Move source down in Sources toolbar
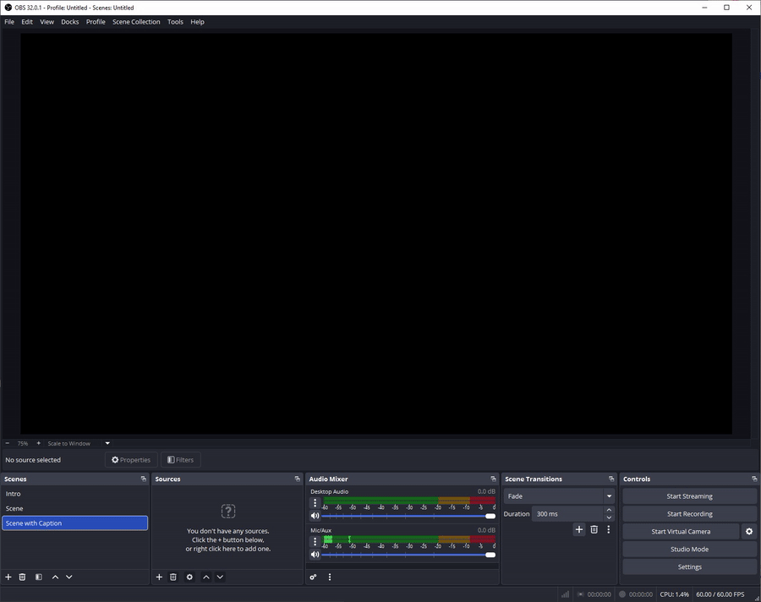The height and width of the screenshot is (602, 761). pyautogui.click(x=221, y=577)
